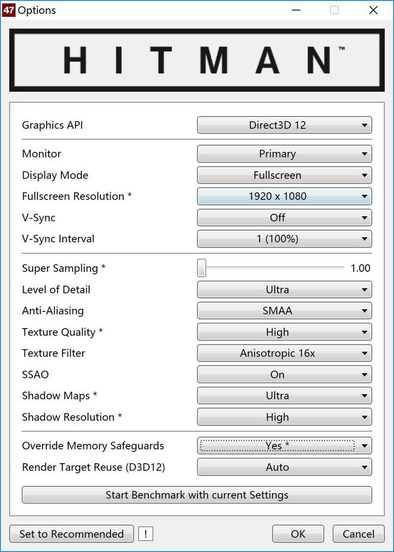
Task: Click the HITMAN logo banner
Action: pyautogui.click(x=197, y=60)
